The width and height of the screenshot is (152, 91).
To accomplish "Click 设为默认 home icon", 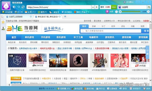I will [x=125, y=2].
